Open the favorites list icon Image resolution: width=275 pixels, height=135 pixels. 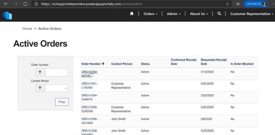[238, 4]
